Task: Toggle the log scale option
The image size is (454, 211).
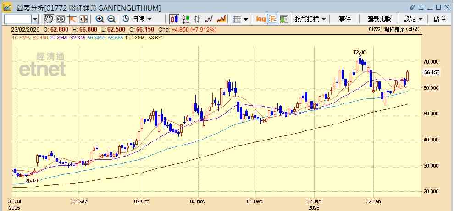Action: click(x=260, y=19)
